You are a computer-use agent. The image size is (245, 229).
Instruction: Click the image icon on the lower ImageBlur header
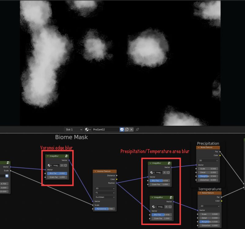point(171,197)
